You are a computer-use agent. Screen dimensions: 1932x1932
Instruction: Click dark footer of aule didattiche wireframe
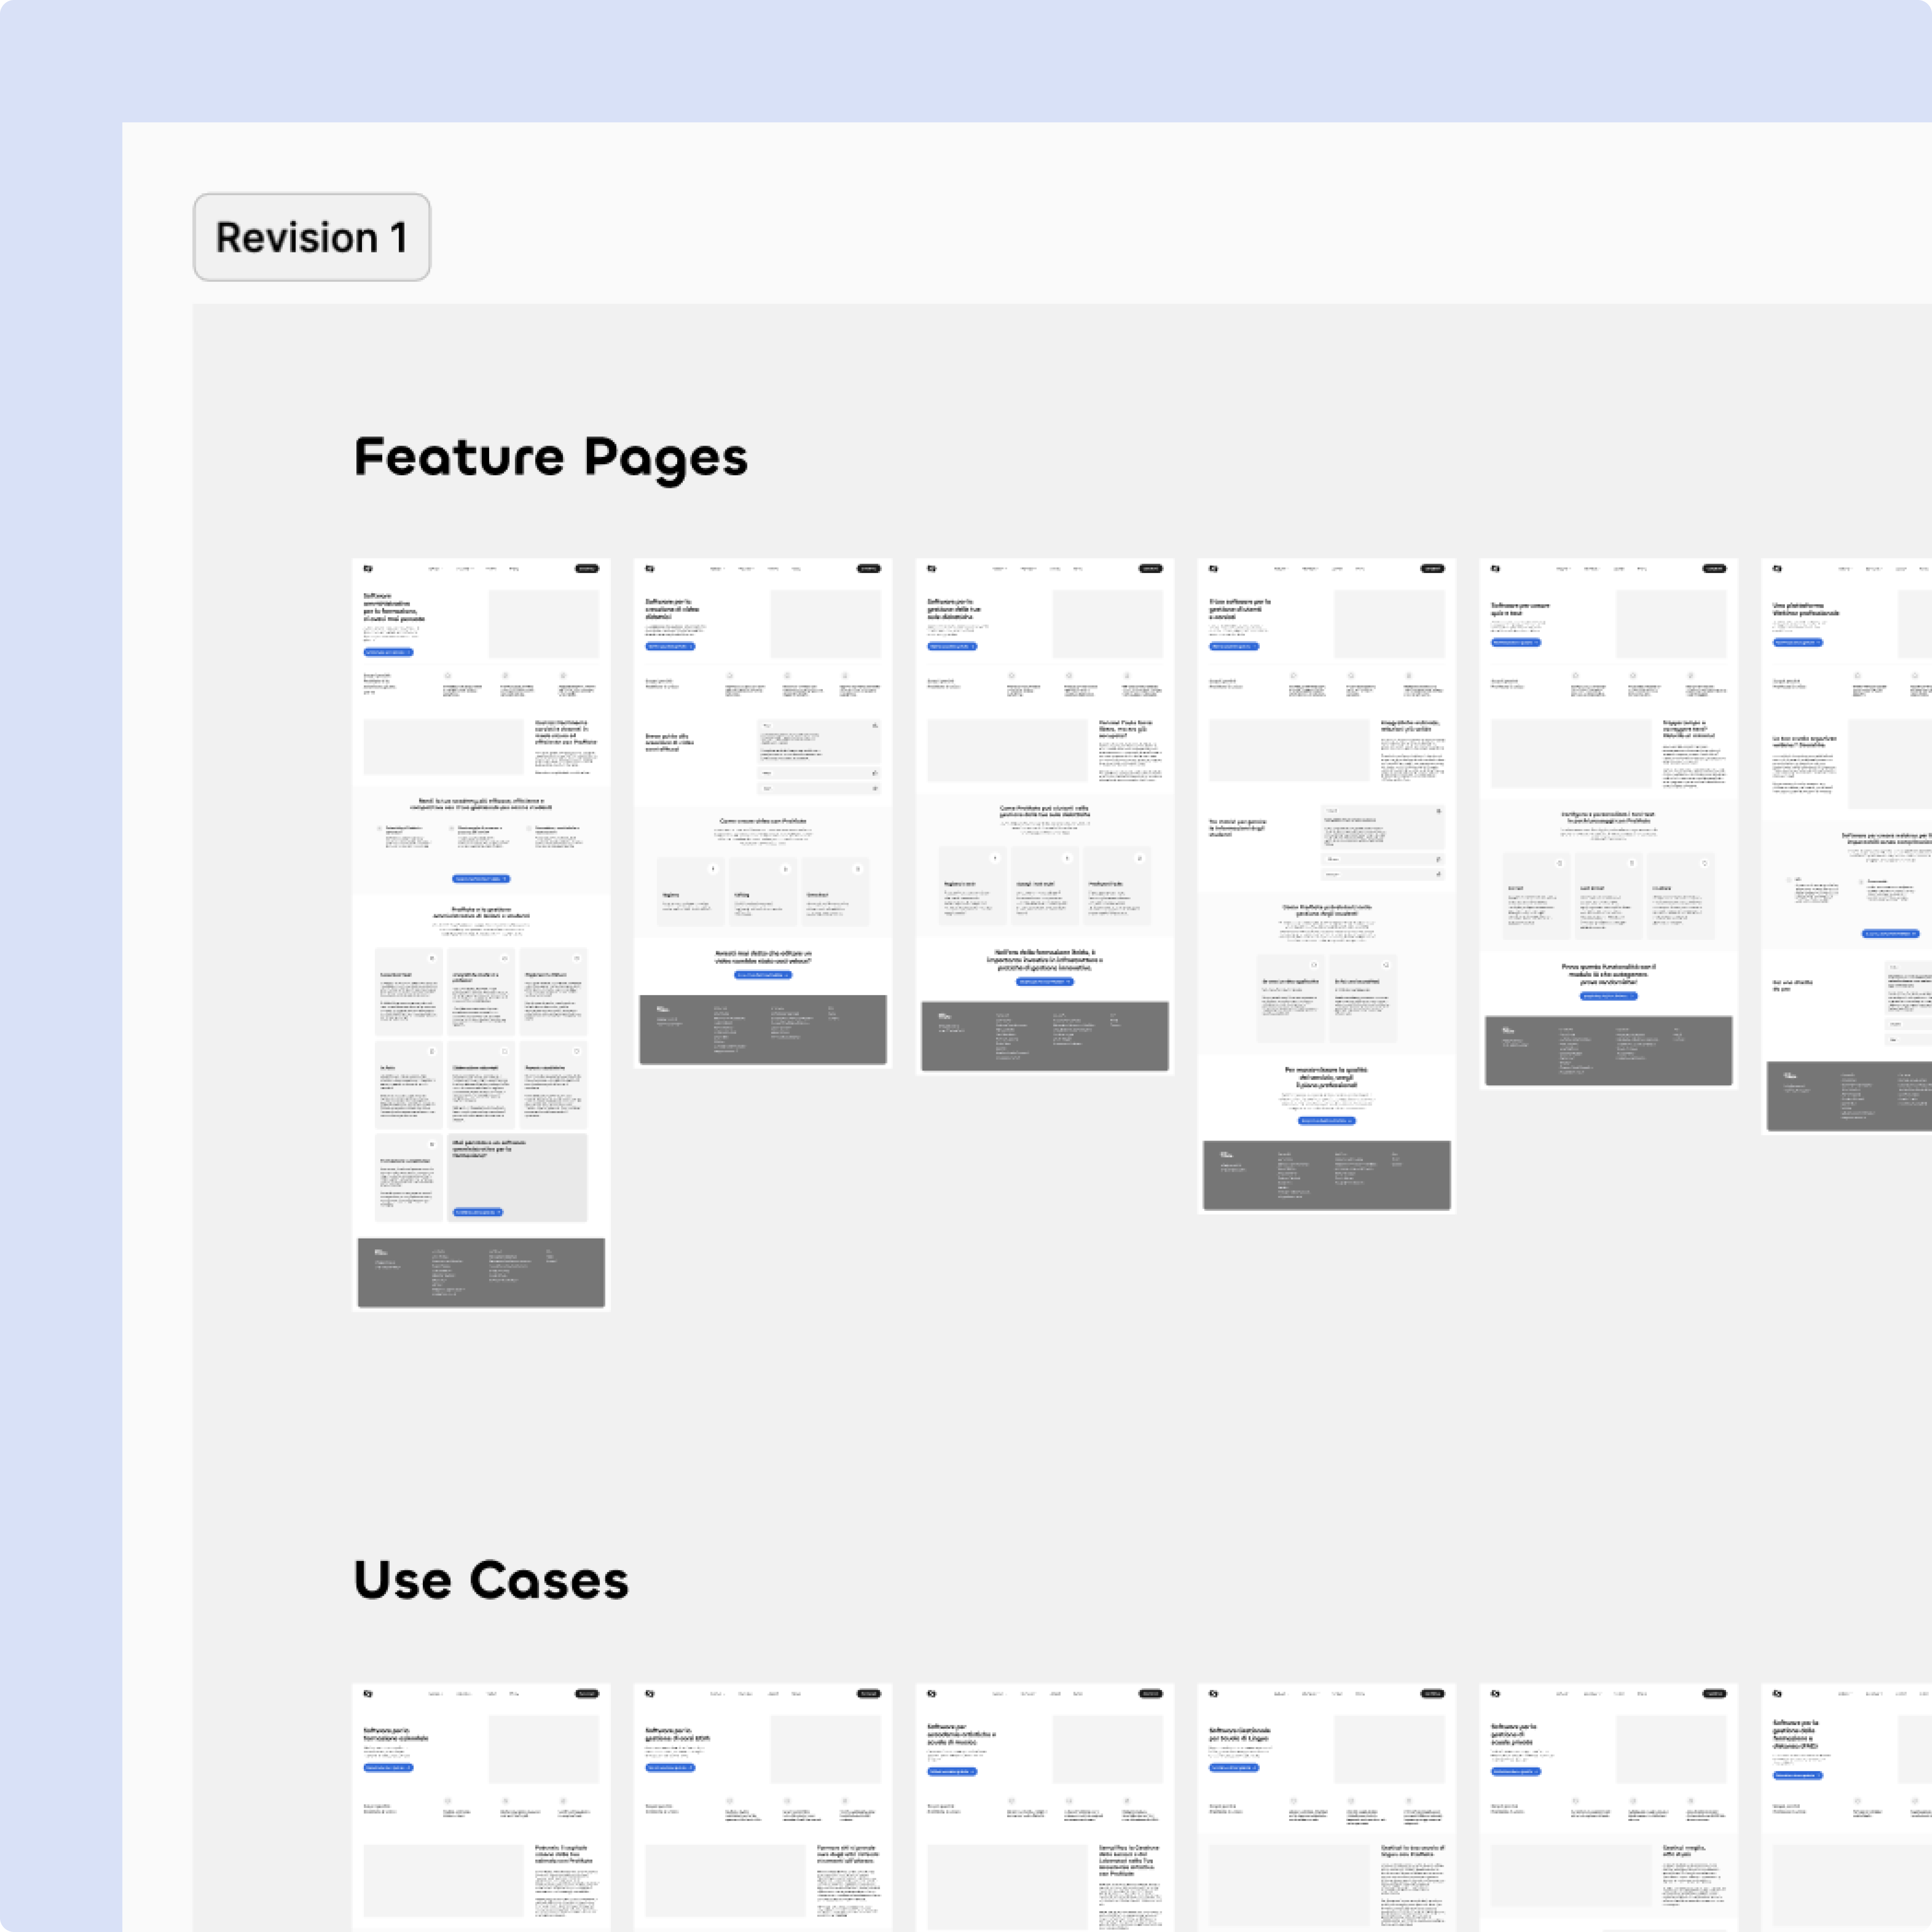click(1045, 1036)
